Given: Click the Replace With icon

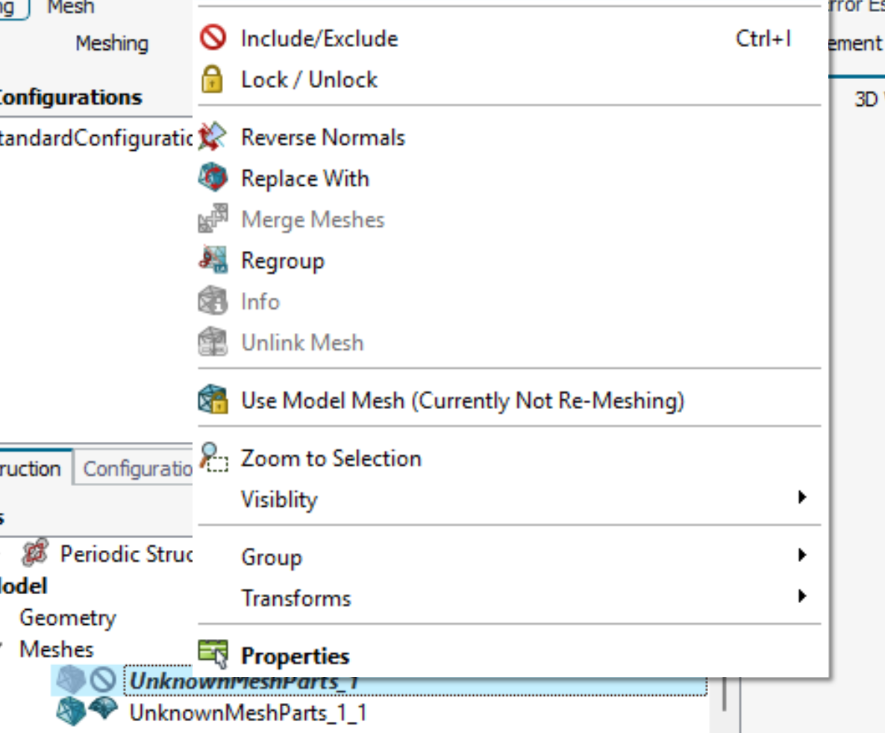Looking at the screenshot, I should 213,178.
